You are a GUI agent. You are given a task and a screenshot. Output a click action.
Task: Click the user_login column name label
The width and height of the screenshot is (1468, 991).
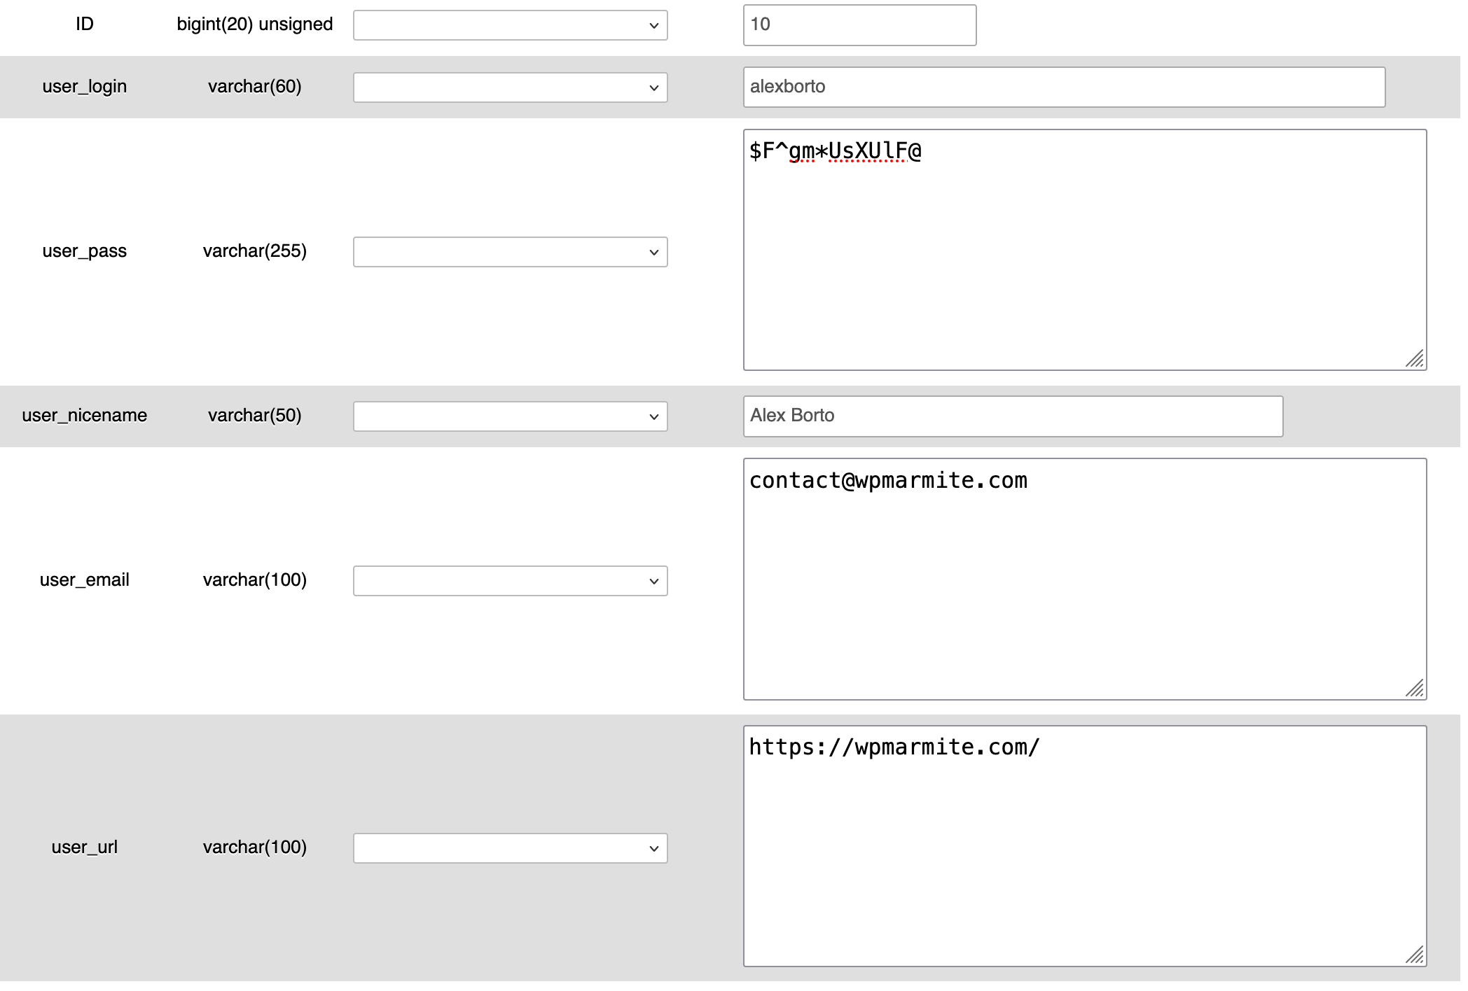[85, 87]
